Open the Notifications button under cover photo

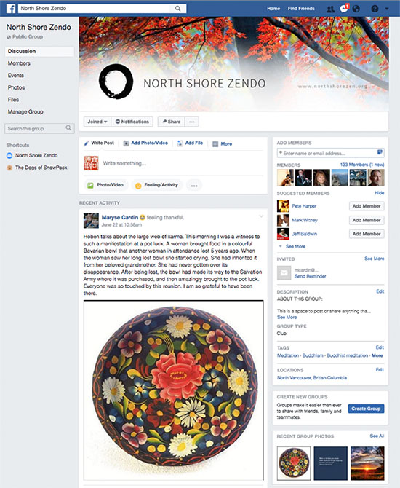tap(132, 122)
